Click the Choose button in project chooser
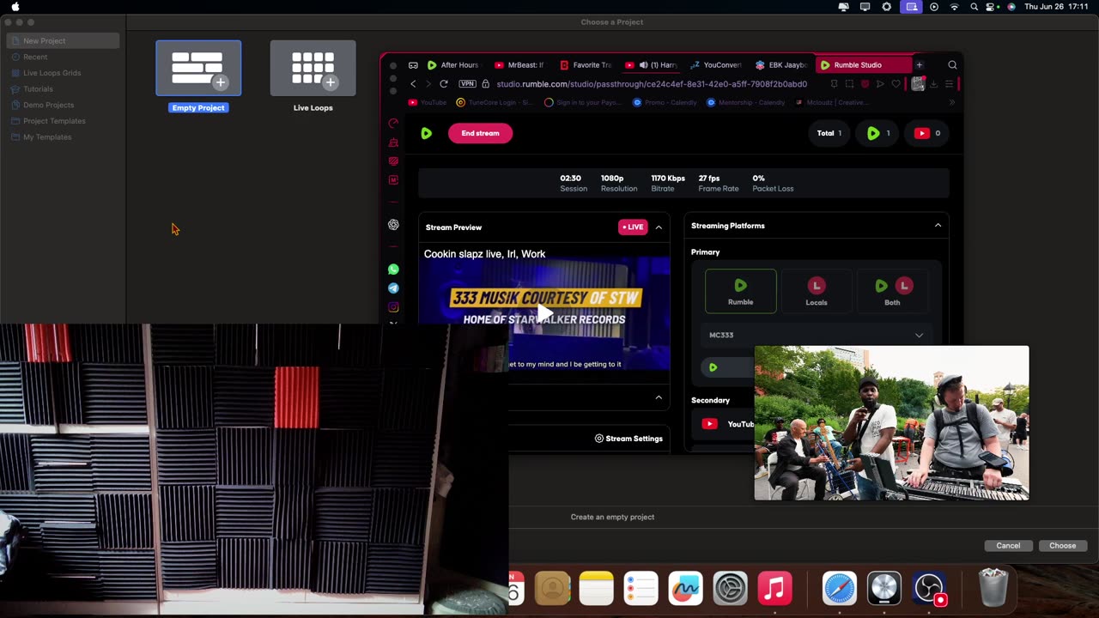1099x618 pixels. pos(1062,546)
